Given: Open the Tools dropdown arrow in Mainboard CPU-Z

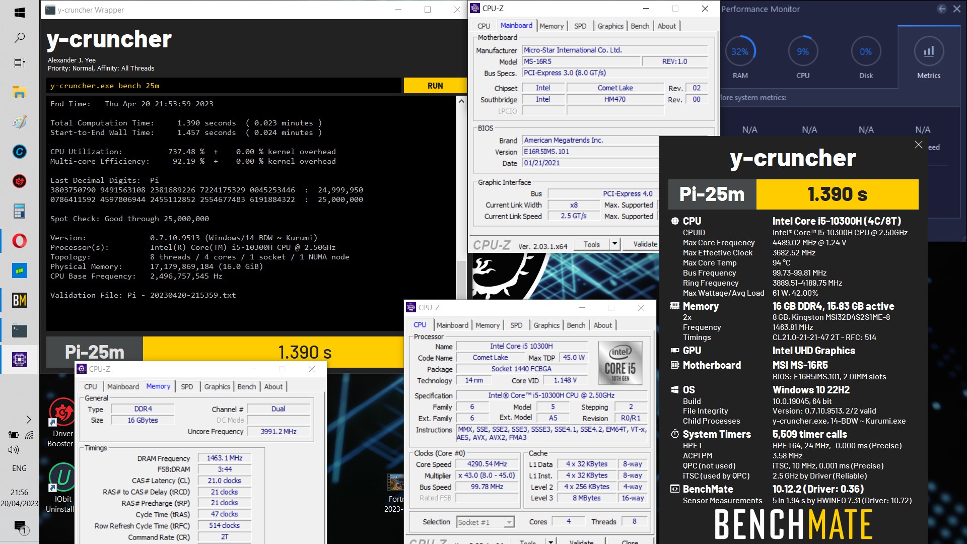Looking at the screenshot, I should 614,244.
